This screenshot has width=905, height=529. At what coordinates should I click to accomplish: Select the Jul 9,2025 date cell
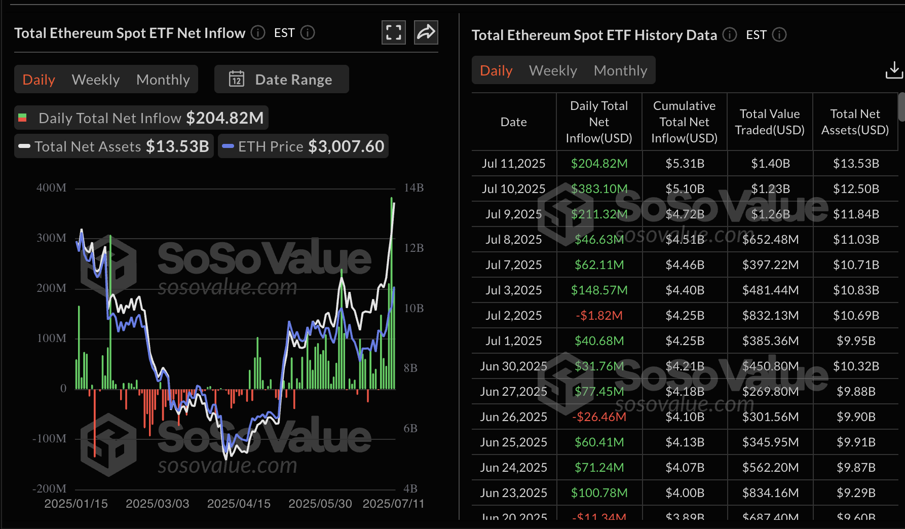pos(514,214)
